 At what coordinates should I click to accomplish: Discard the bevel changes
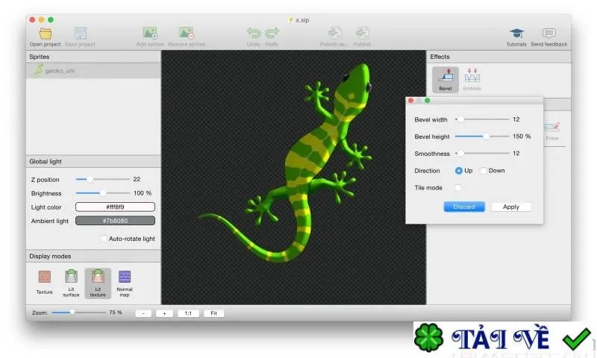coord(464,207)
